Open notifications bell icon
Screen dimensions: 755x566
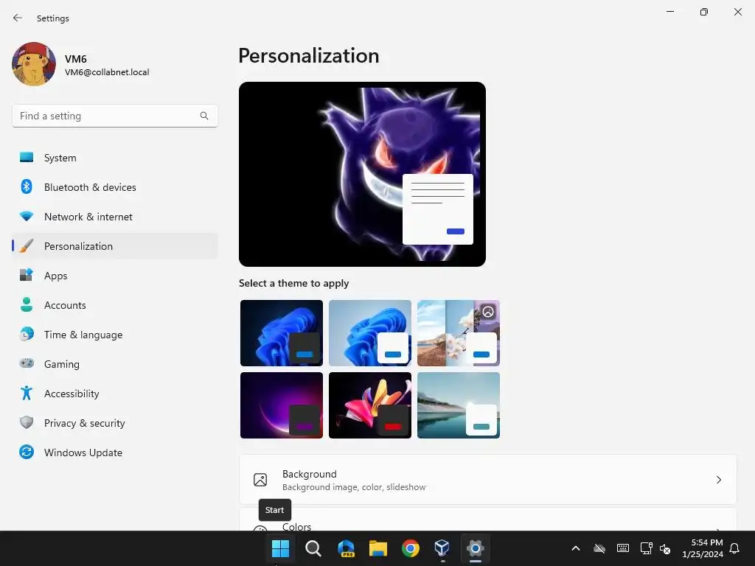click(x=735, y=548)
